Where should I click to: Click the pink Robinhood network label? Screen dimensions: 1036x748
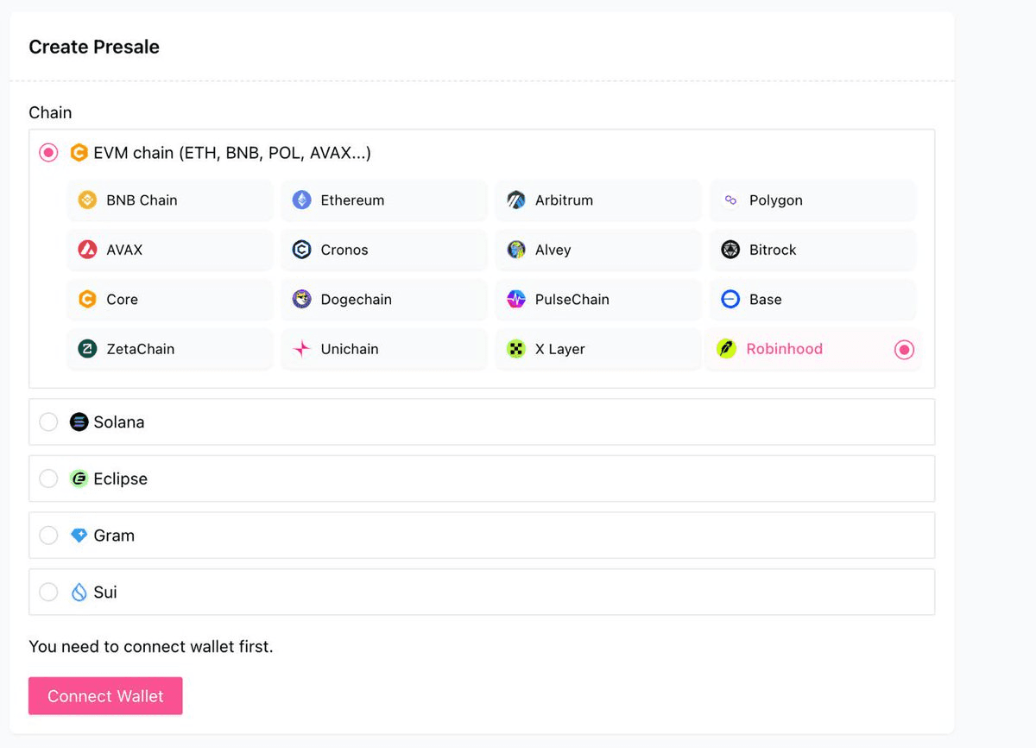pyautogui.click(x=785, y=349)
